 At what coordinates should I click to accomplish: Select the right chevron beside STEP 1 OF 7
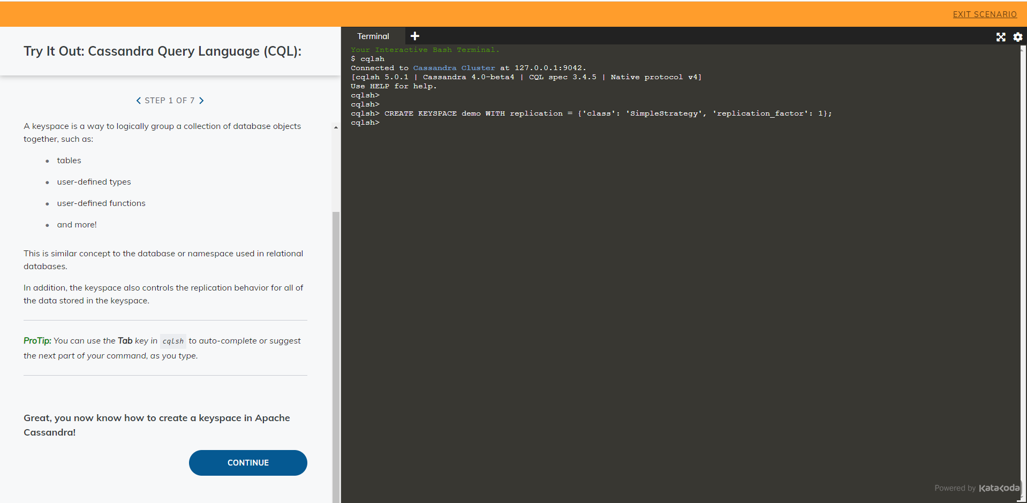[202, 100]
